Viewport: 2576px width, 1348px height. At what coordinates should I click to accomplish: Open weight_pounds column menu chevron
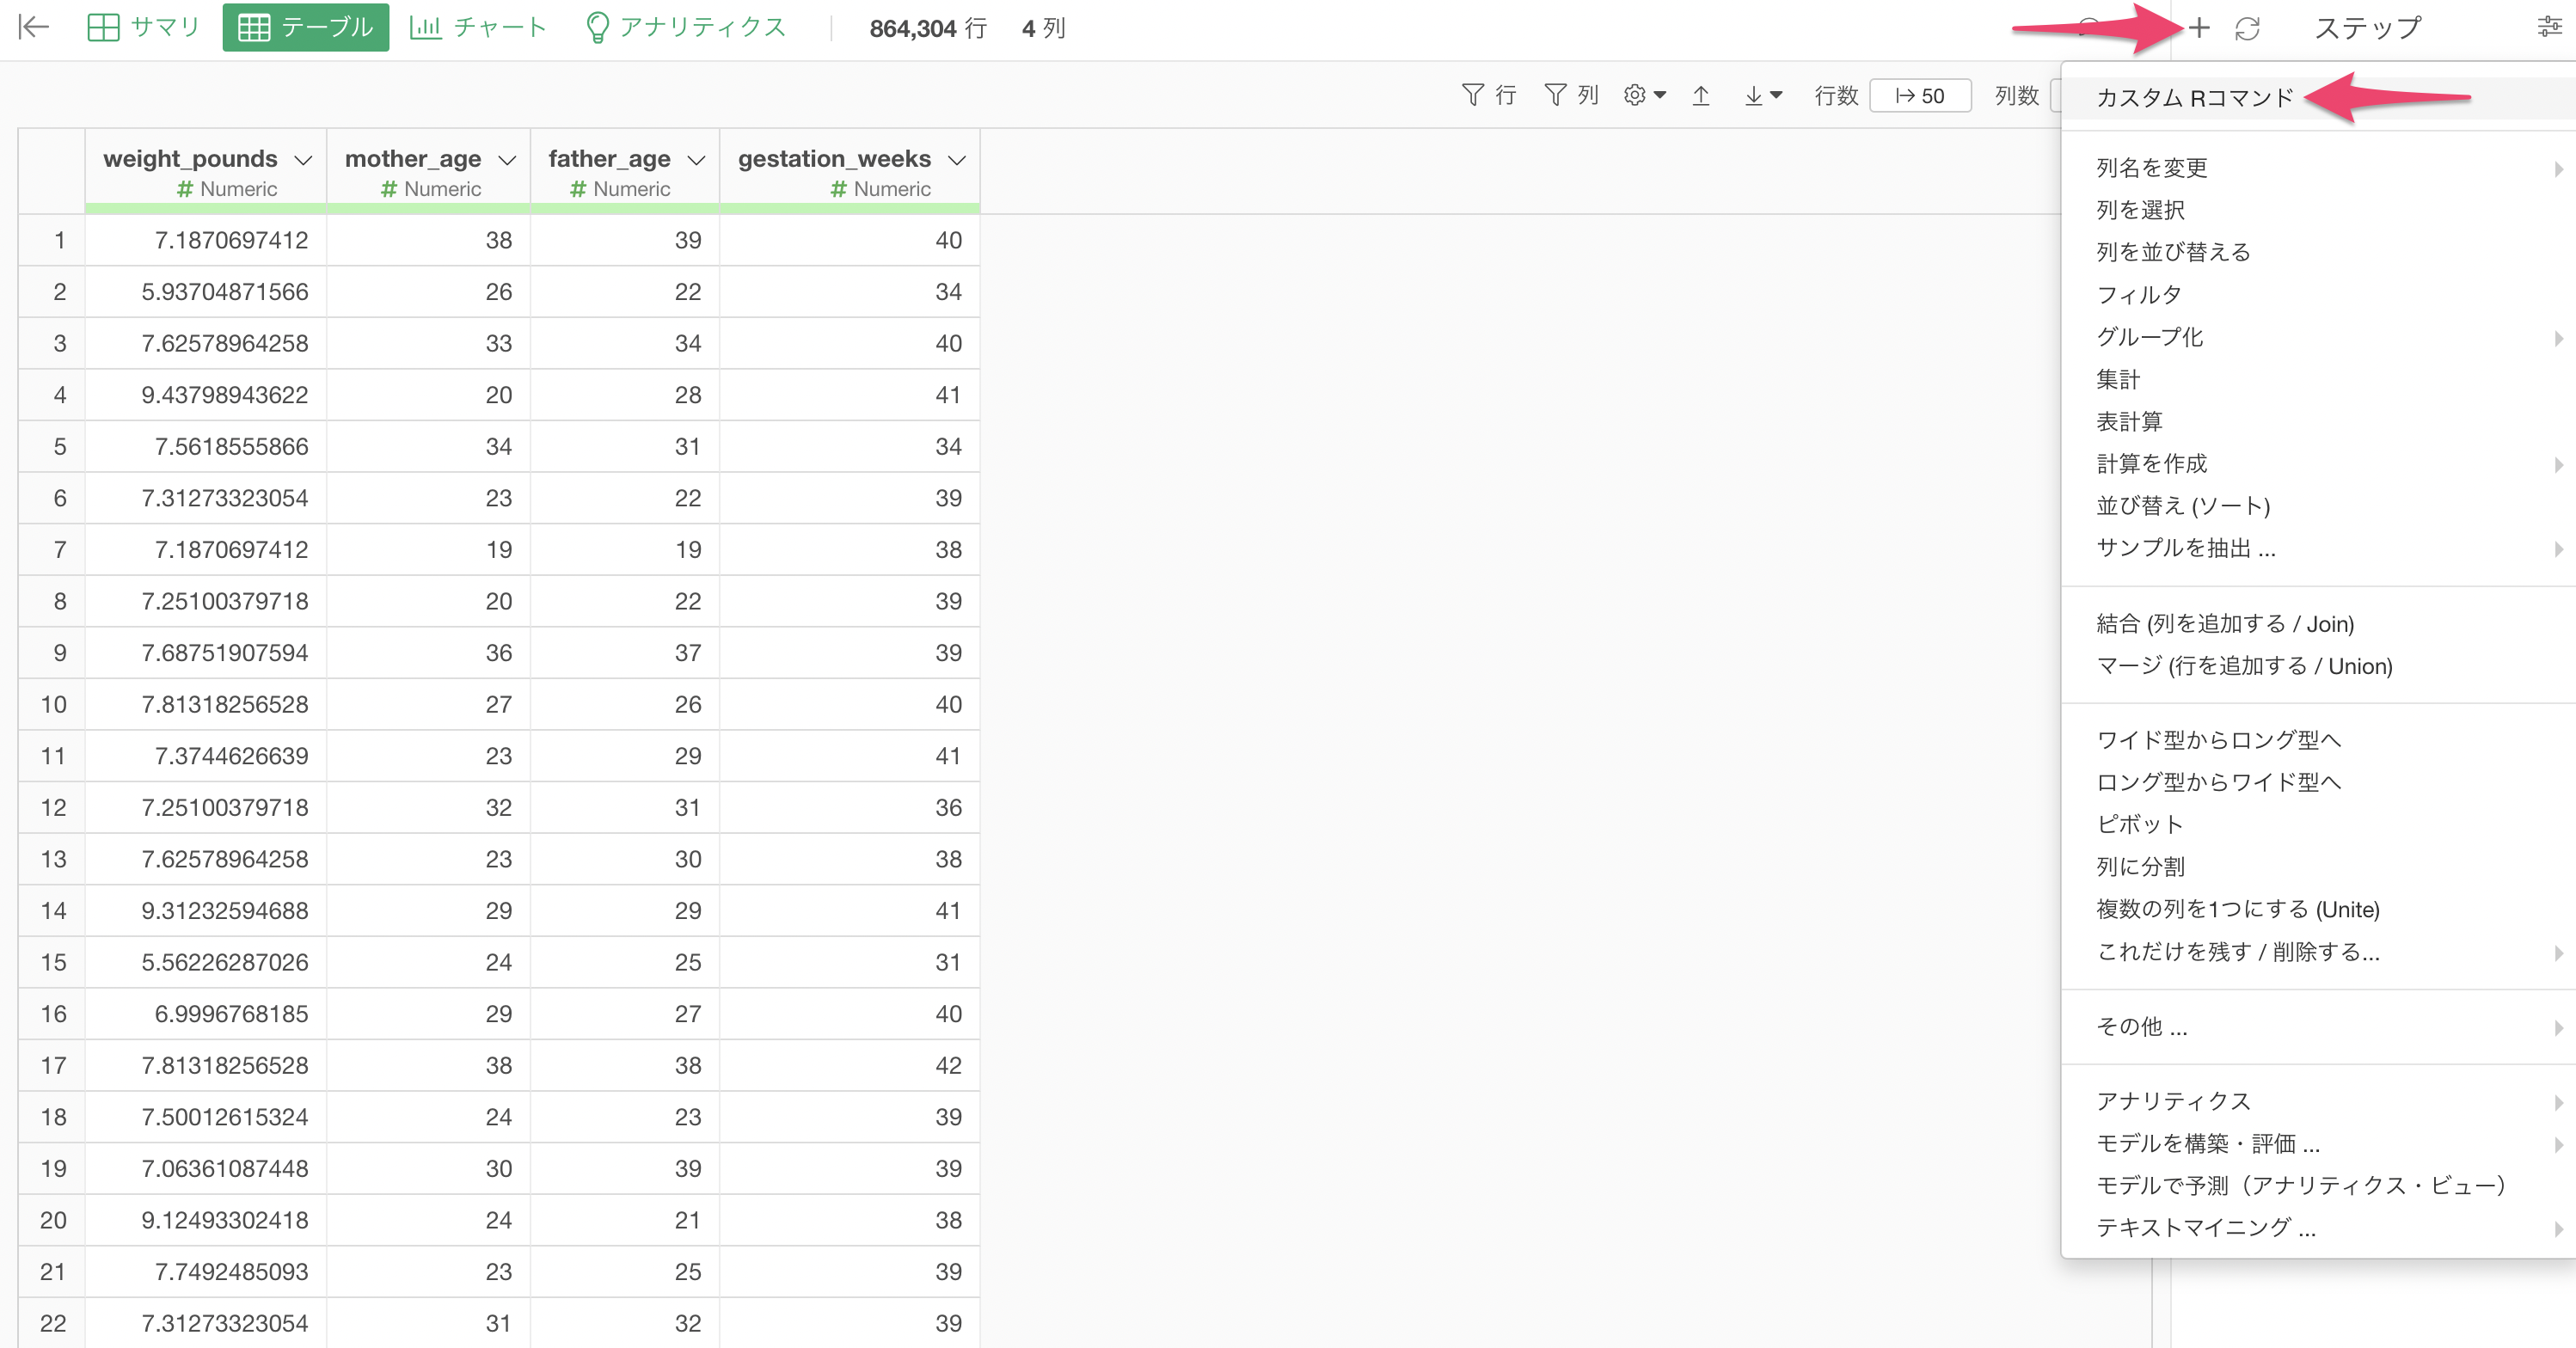[x=303, y=160]
